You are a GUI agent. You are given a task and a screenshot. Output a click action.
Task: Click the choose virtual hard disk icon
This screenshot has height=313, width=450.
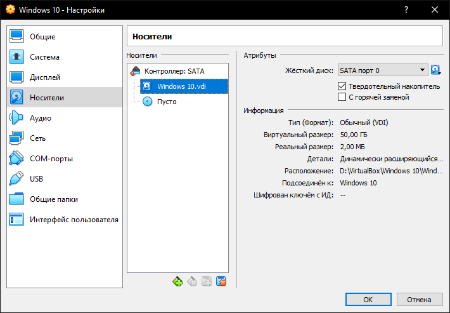click(x=436, y=70)
